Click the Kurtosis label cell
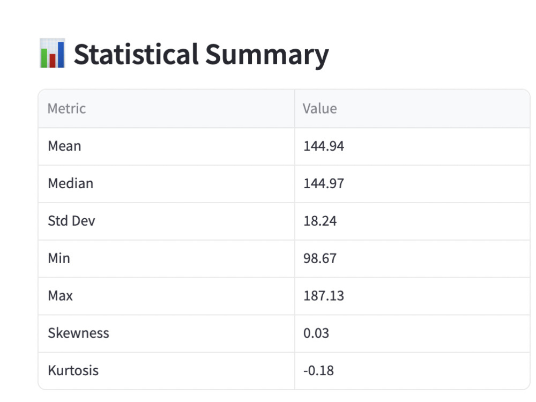Viewport: 536px width, 402px height. click(167, 371)
